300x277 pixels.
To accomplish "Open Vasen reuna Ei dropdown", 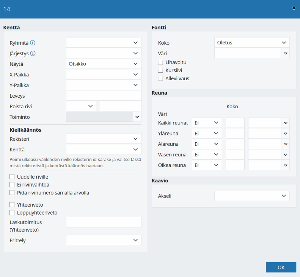I will [207, 155].
